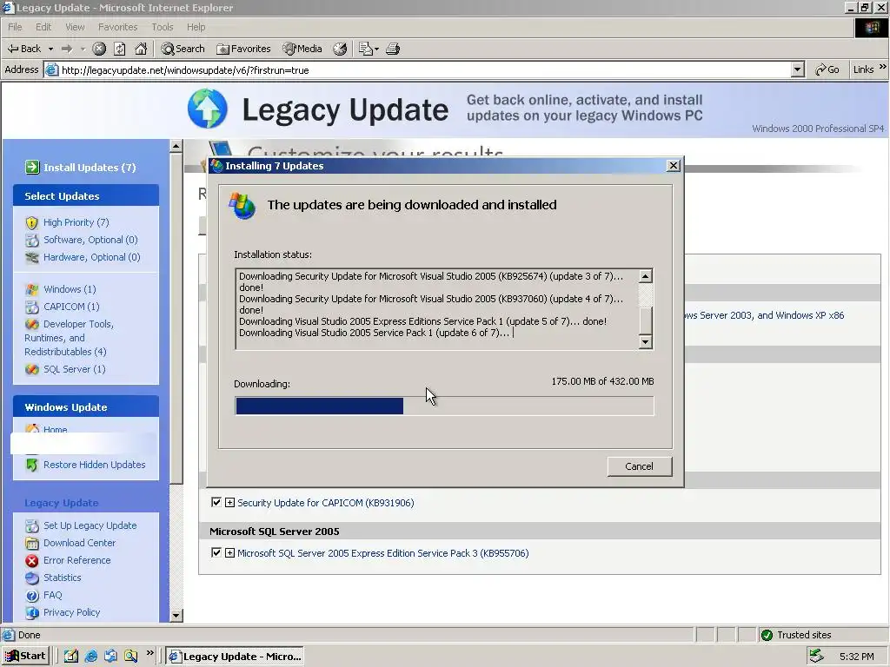Click the Go button
Viewport: 890px width, 667px height.
point(827,69)
